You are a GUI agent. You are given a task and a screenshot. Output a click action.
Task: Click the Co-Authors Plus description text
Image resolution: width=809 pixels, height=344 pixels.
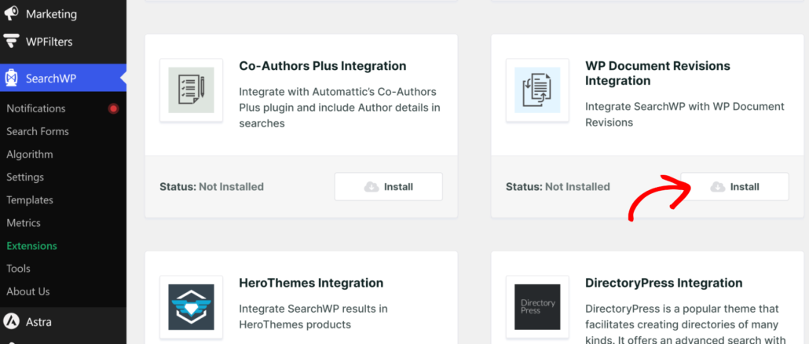(339, 108)
